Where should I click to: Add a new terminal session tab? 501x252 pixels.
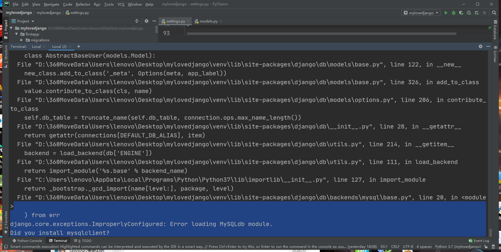[79, 46]
